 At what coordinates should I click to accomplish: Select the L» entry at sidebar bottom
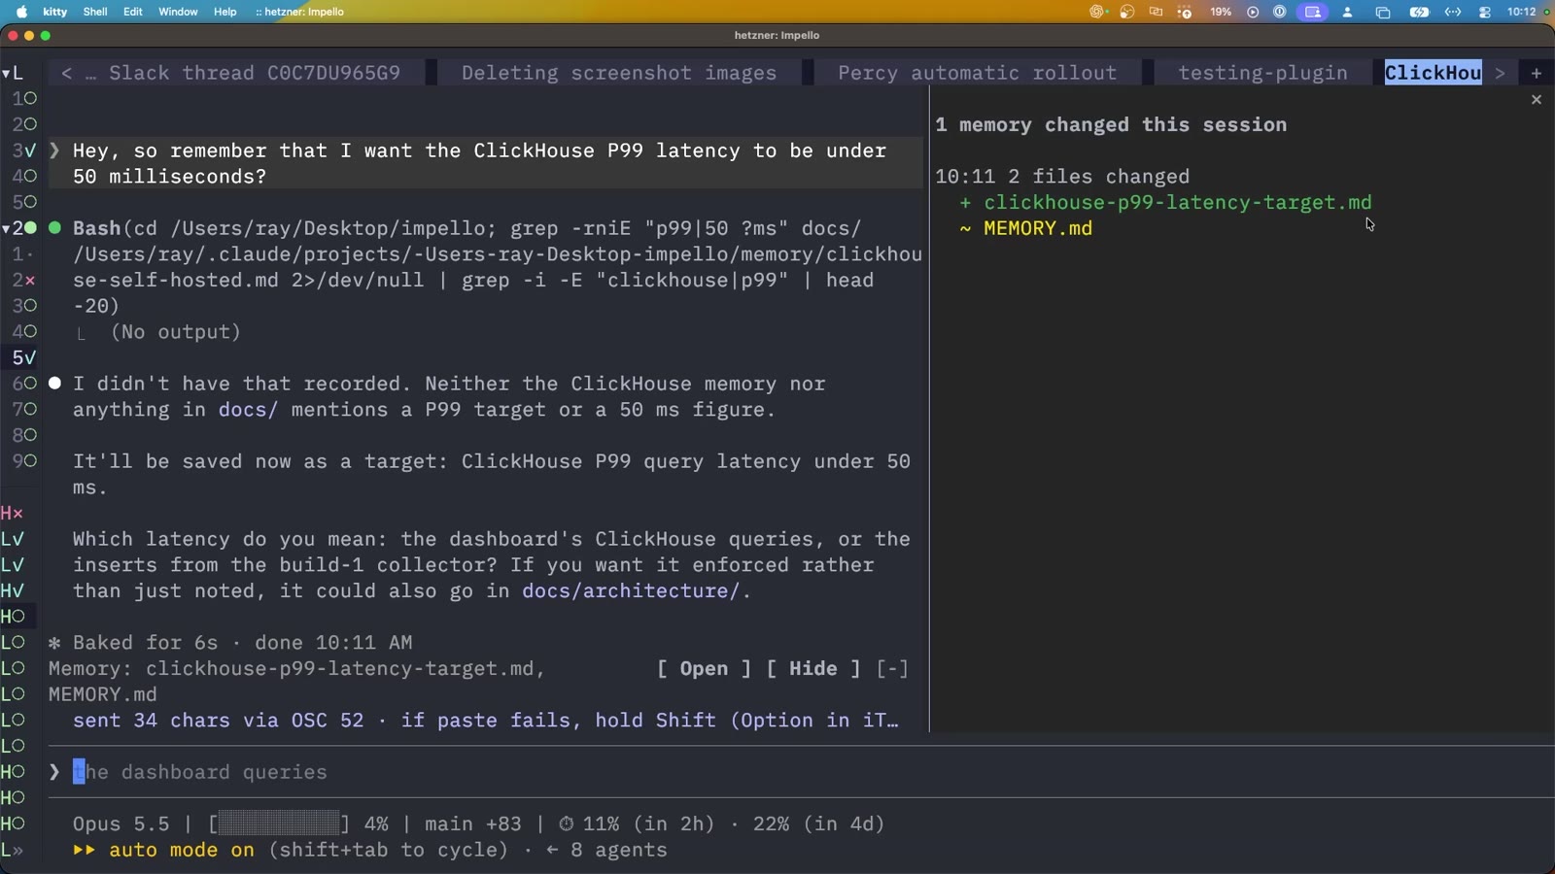point(13,850)
